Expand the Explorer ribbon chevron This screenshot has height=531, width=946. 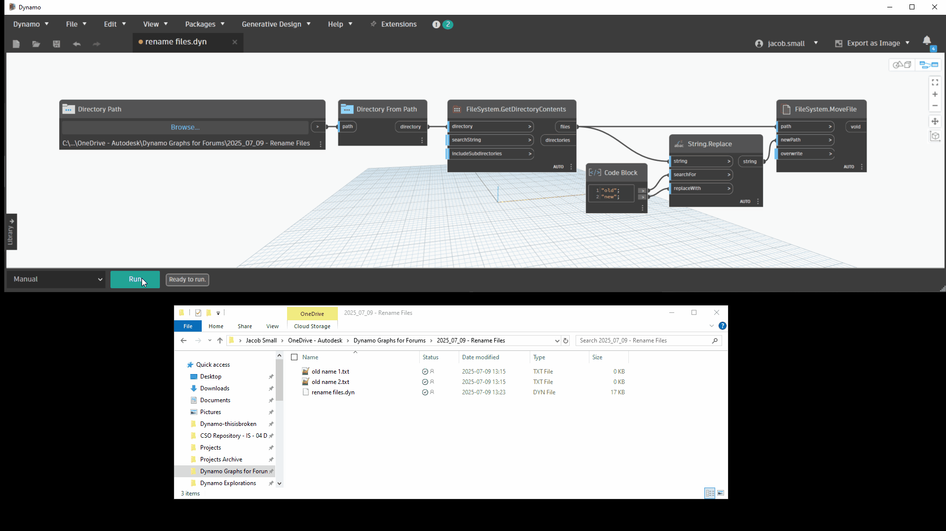point(711,326)
